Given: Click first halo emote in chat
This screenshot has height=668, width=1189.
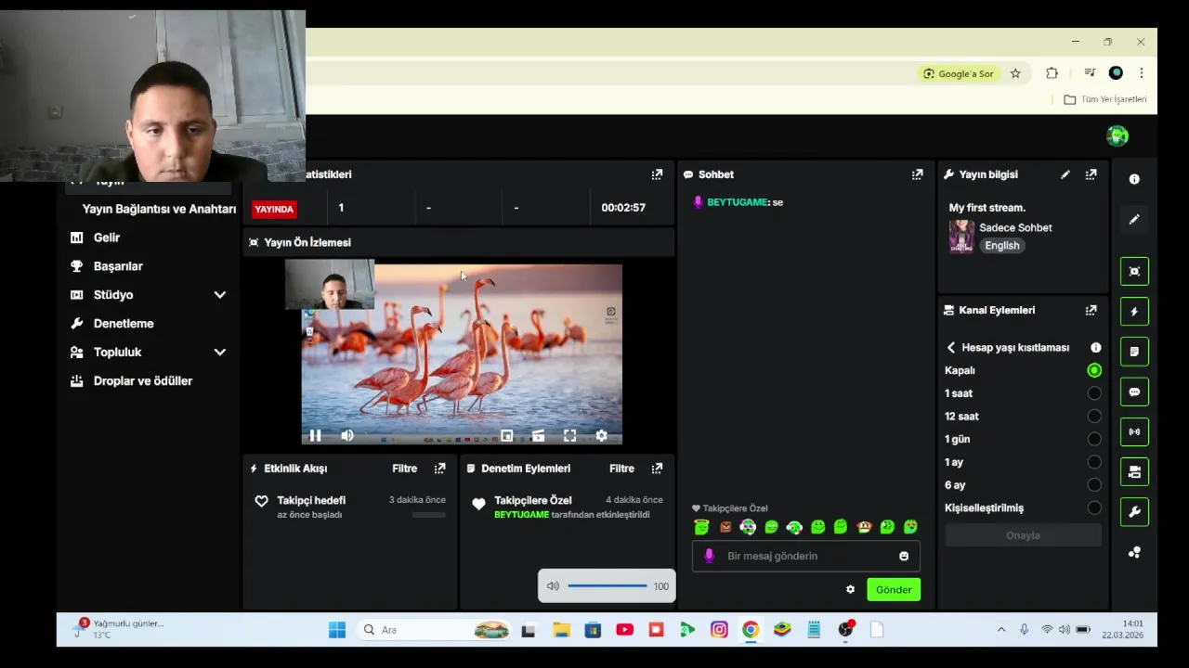Looking at the screenshot, I should pos(701,527).
